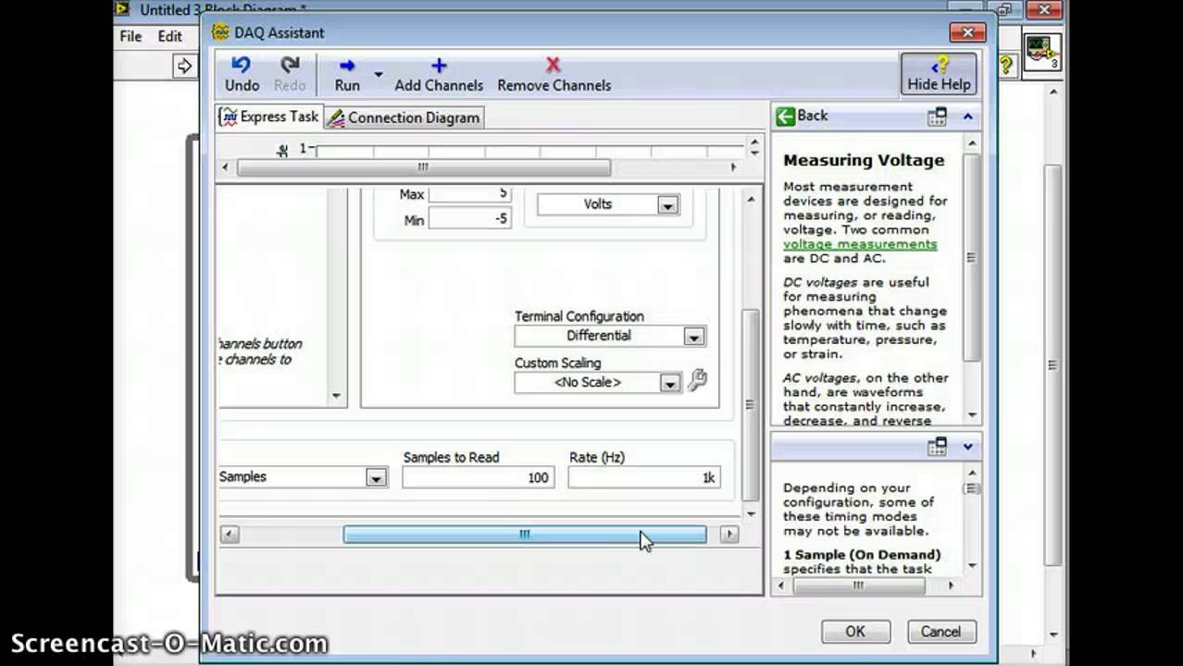1183x666 pixels.
Task: Click the down arrow of the settings vertical scrollbar
Action: point(751,513)
